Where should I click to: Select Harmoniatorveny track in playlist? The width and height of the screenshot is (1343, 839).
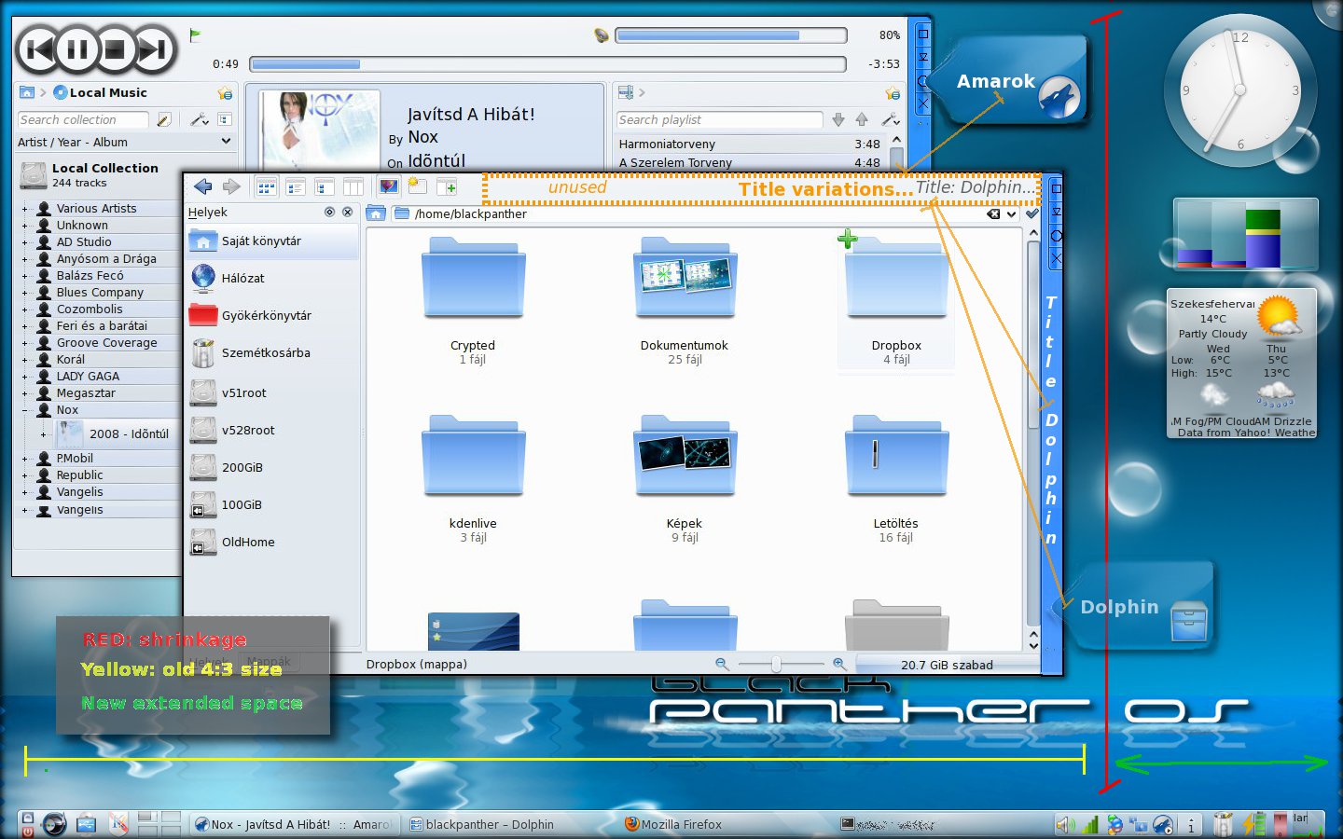click(x=750, y=144)
